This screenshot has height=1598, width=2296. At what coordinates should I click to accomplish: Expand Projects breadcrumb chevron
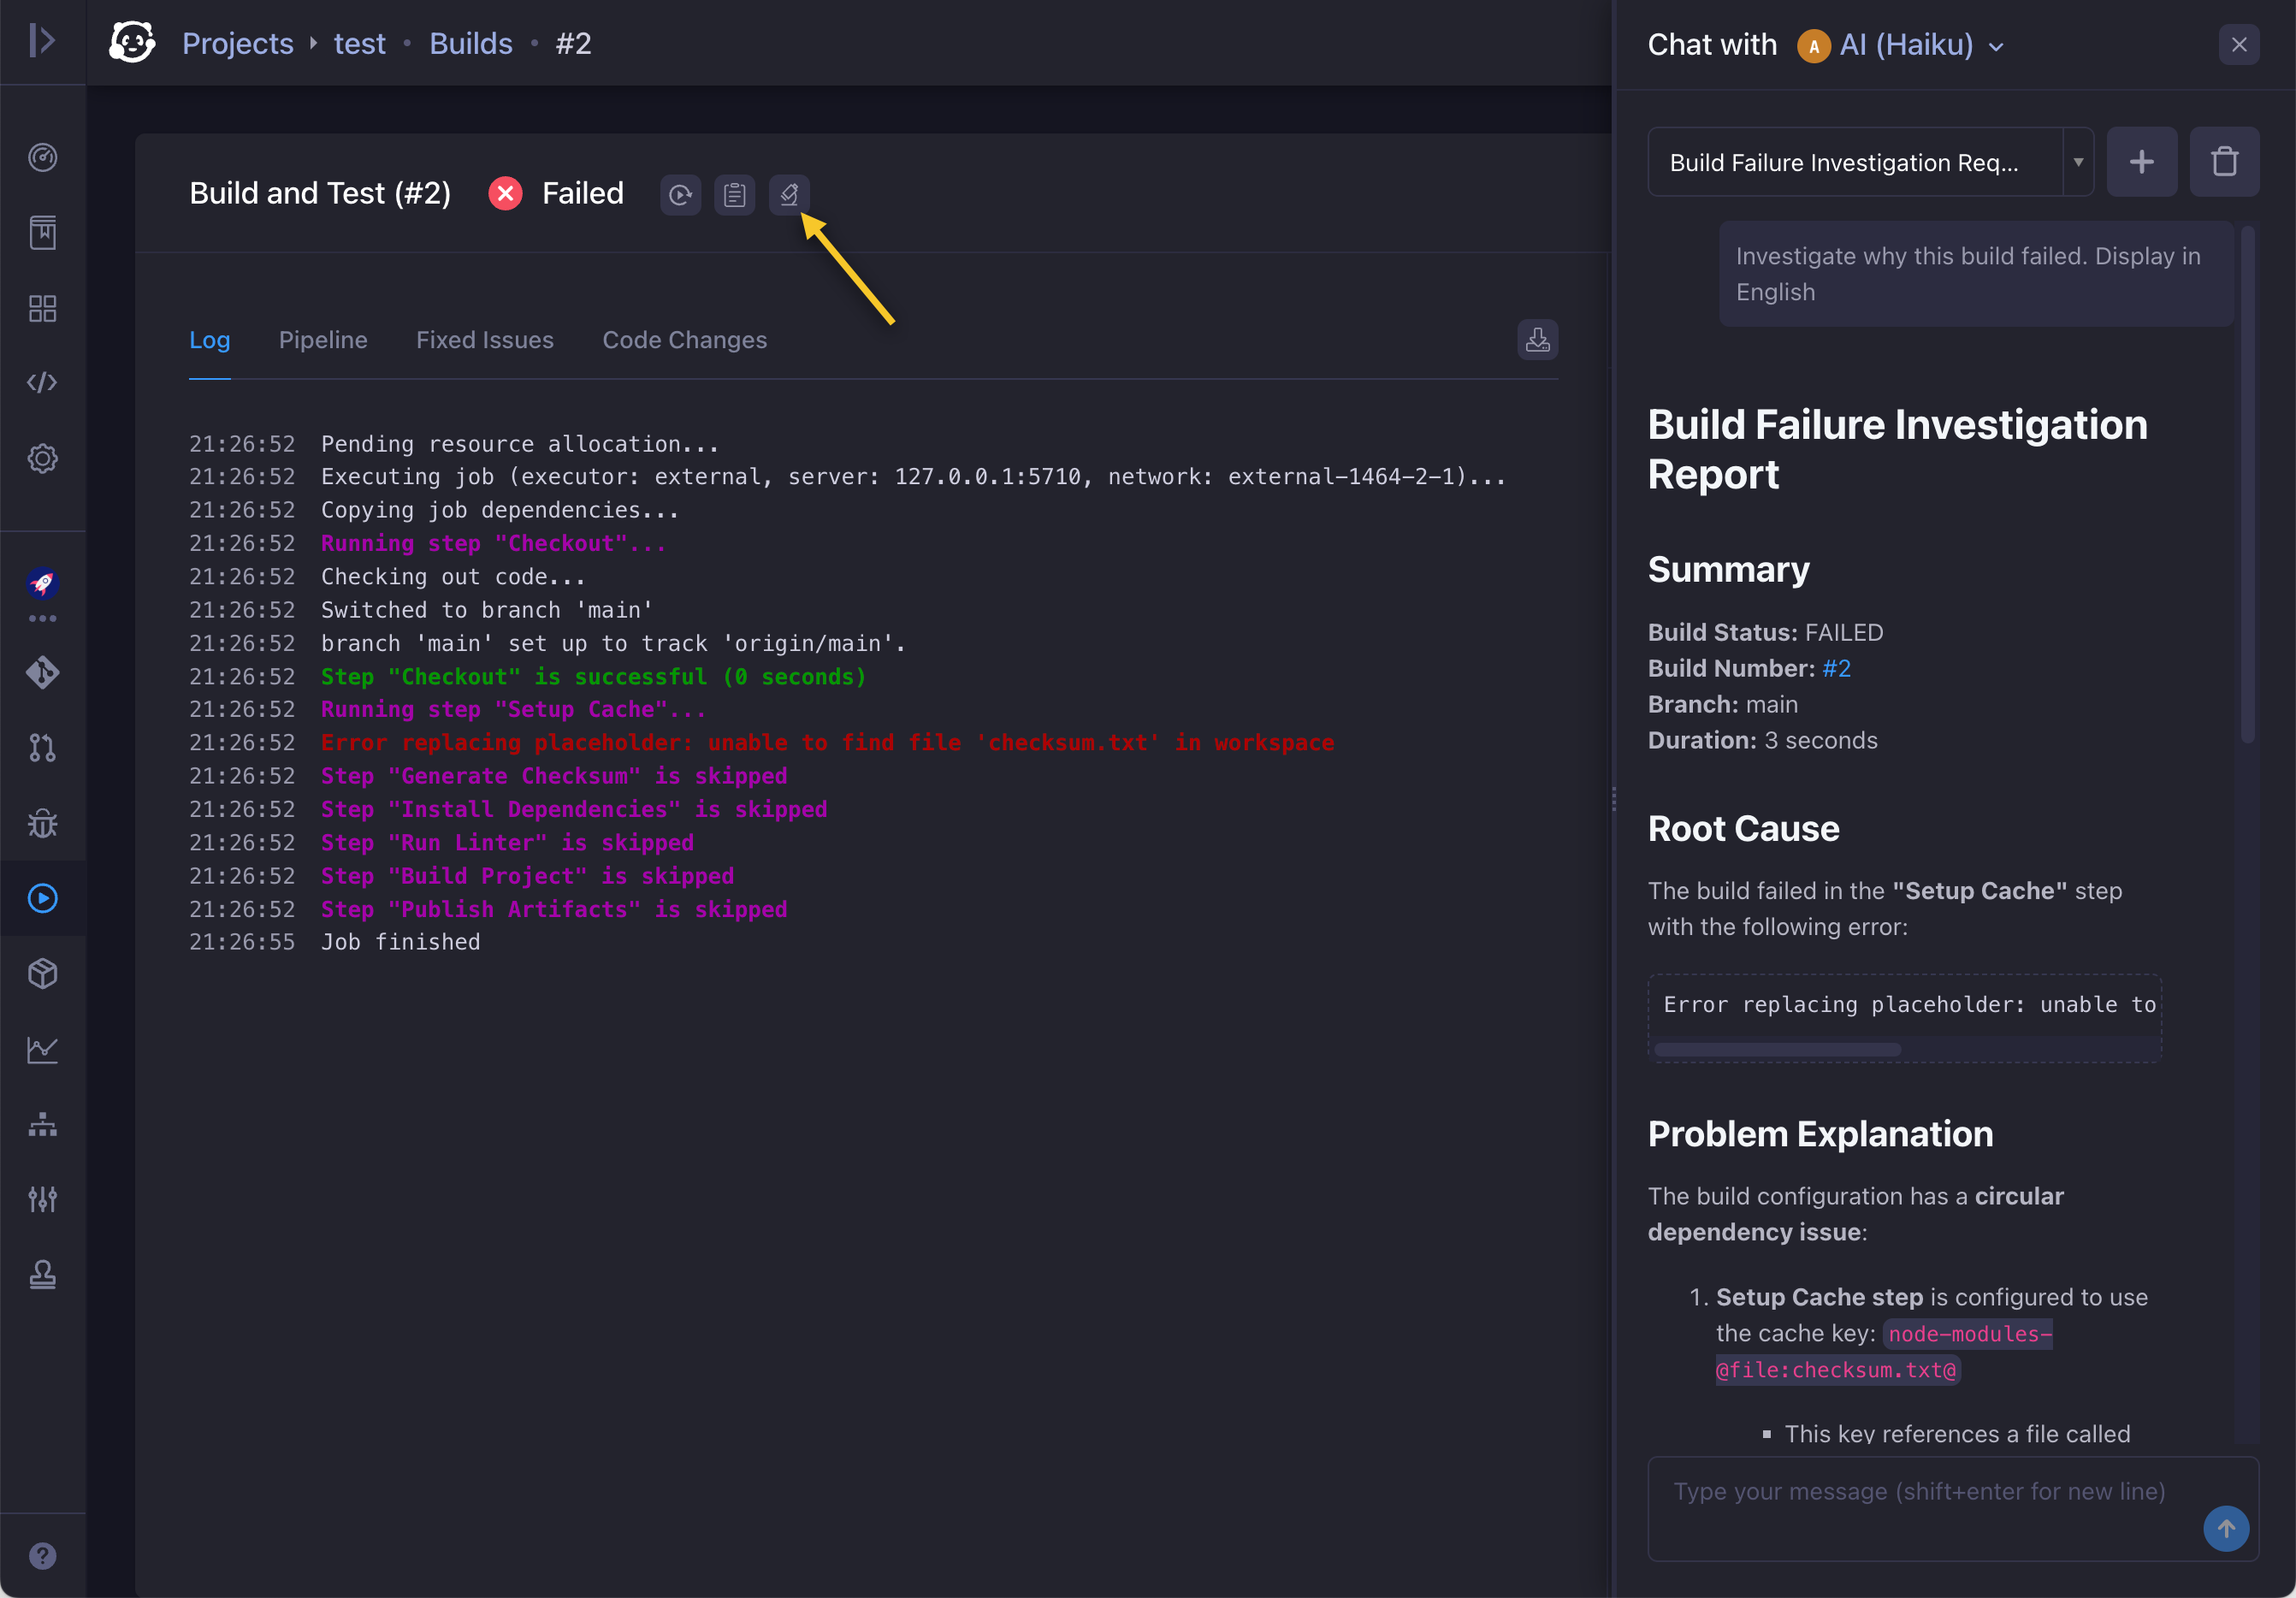[313, 43]
